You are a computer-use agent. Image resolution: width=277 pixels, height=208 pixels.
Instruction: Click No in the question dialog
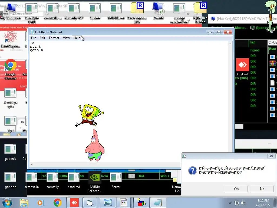[x=262, y=189]
